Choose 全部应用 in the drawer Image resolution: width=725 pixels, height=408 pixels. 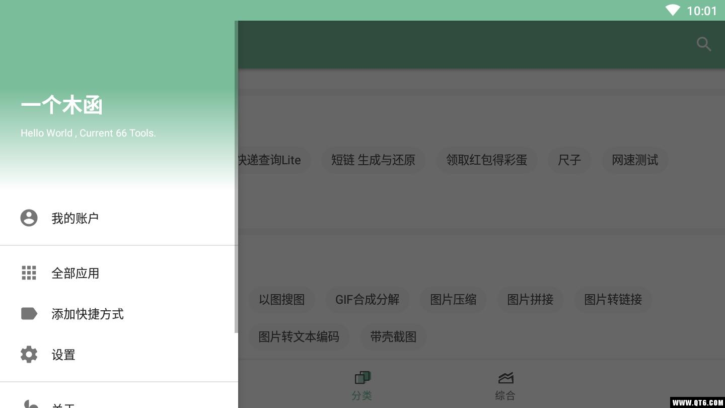(x=119, y=273)
